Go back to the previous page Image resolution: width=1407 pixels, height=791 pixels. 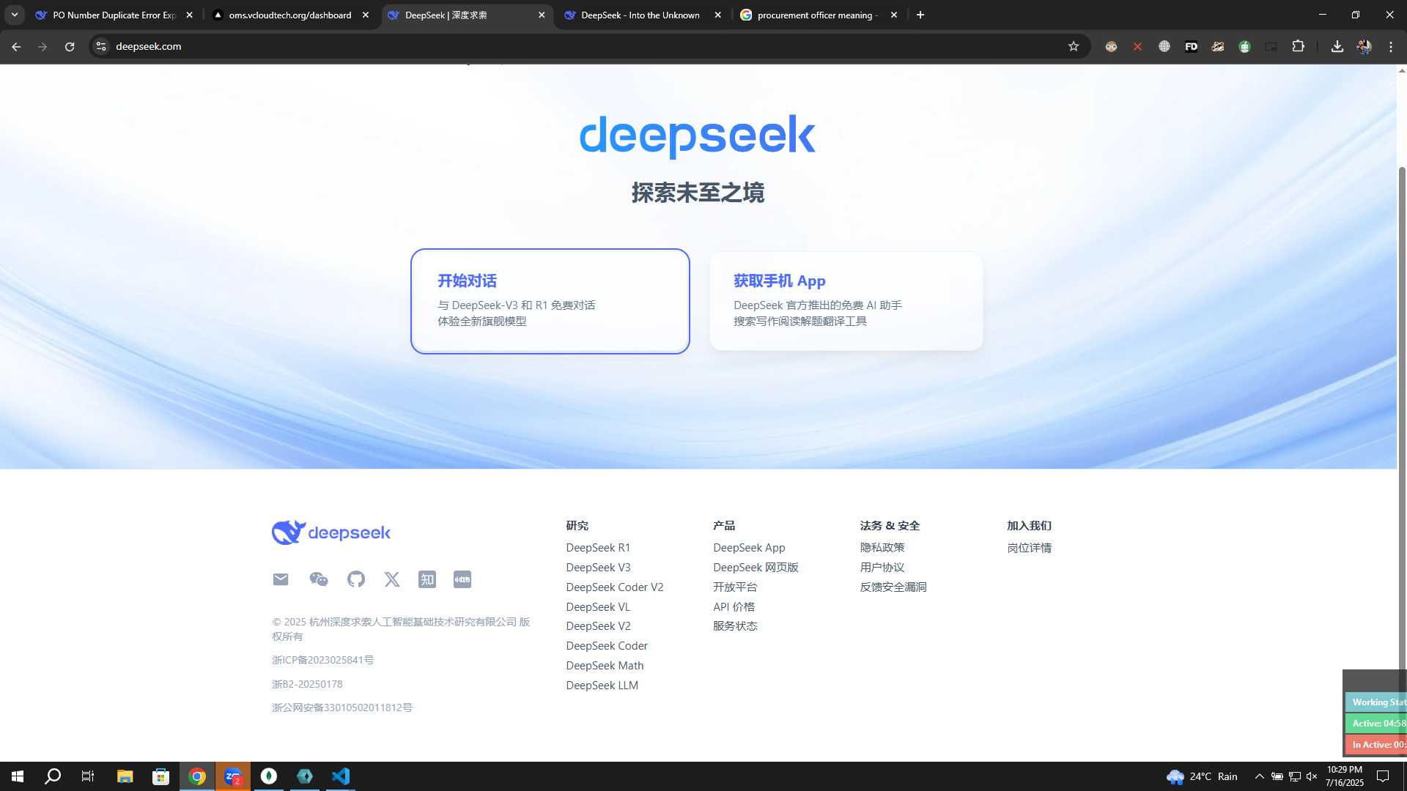point(16,46)
